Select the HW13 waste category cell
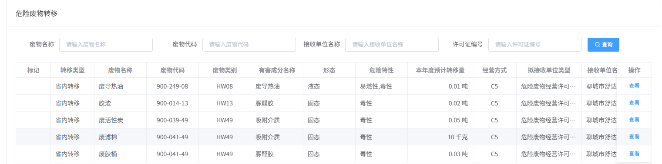This screenshot has width=662, height=164. click(225, 103)
